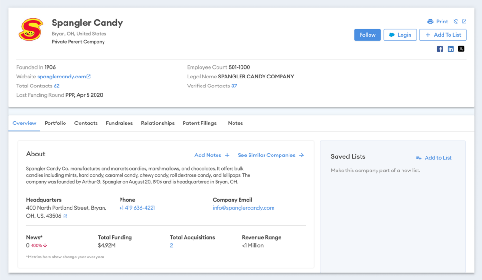Click the hide icon next to Print
The image size is (482, 280).
[456, 22]
